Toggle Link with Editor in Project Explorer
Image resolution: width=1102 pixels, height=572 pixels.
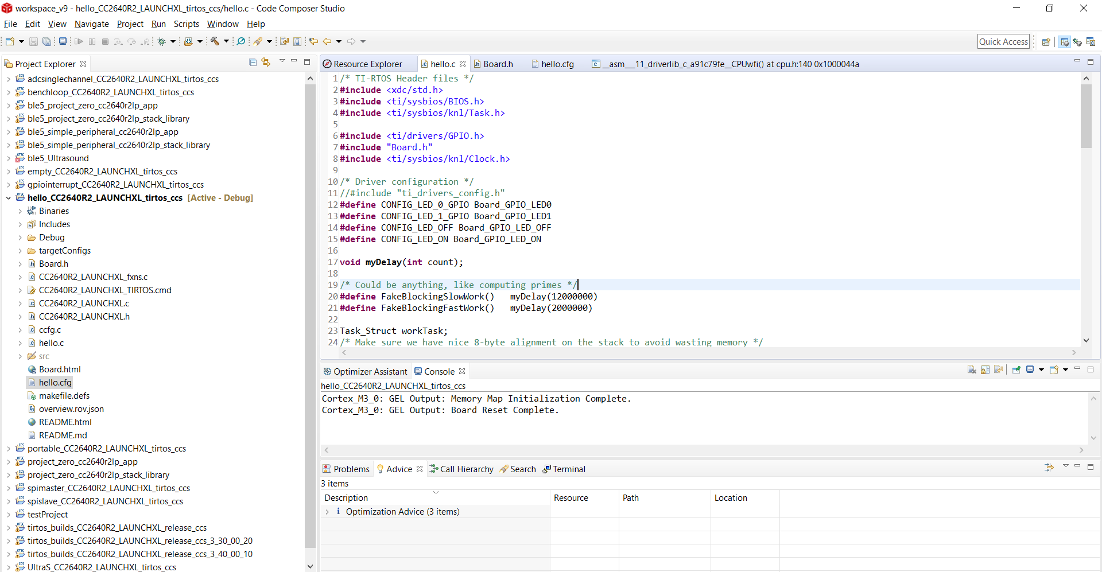pyautogui.click(x=266, y=63)
